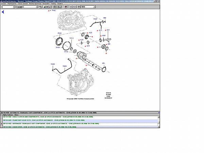Open the Список заказов menu
204x153 pixels.
[x=23, y=4]
